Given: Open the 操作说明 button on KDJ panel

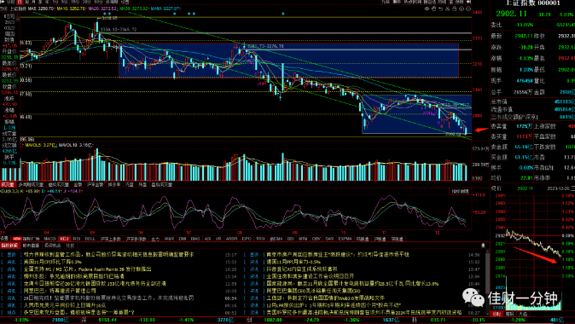Looking at the screenshot, I should (x=460, y=191).
